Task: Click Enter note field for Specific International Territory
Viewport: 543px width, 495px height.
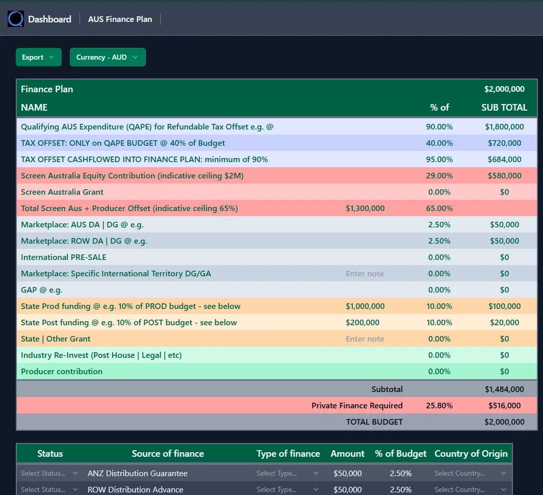Action: click(x=365, y=273)
